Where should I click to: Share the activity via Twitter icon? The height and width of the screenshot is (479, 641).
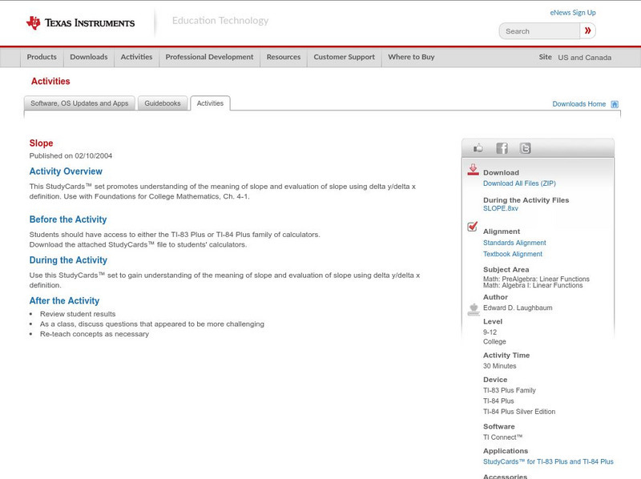525,148
